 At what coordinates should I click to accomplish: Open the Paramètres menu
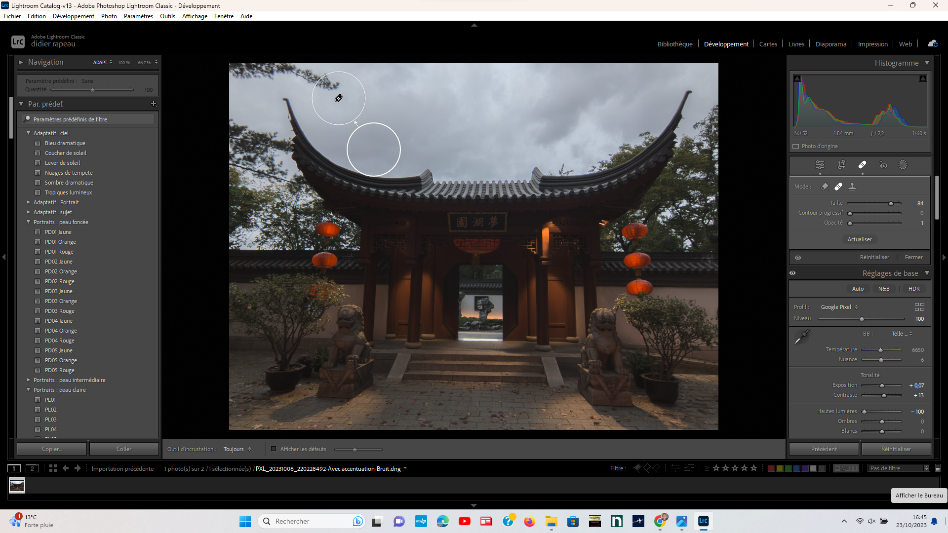pos(138,16)
